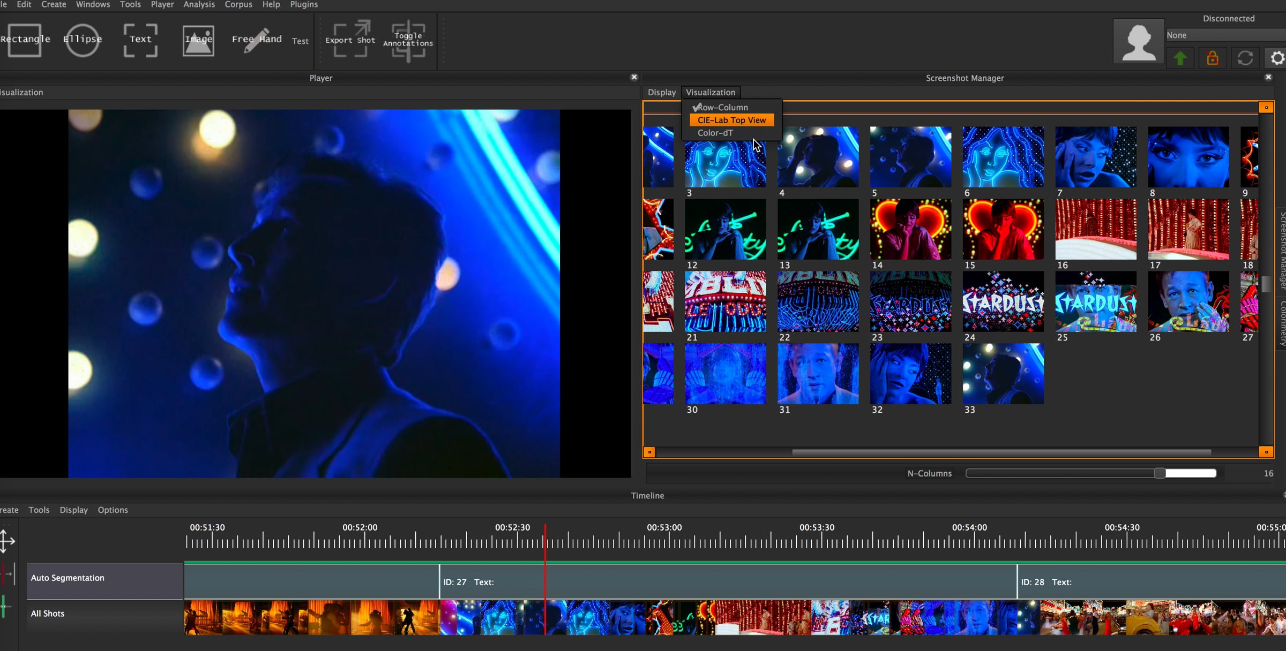Viewport: 1286px width, 651px height.
Task: Open the Analysis menu
Action: (199, 4)
